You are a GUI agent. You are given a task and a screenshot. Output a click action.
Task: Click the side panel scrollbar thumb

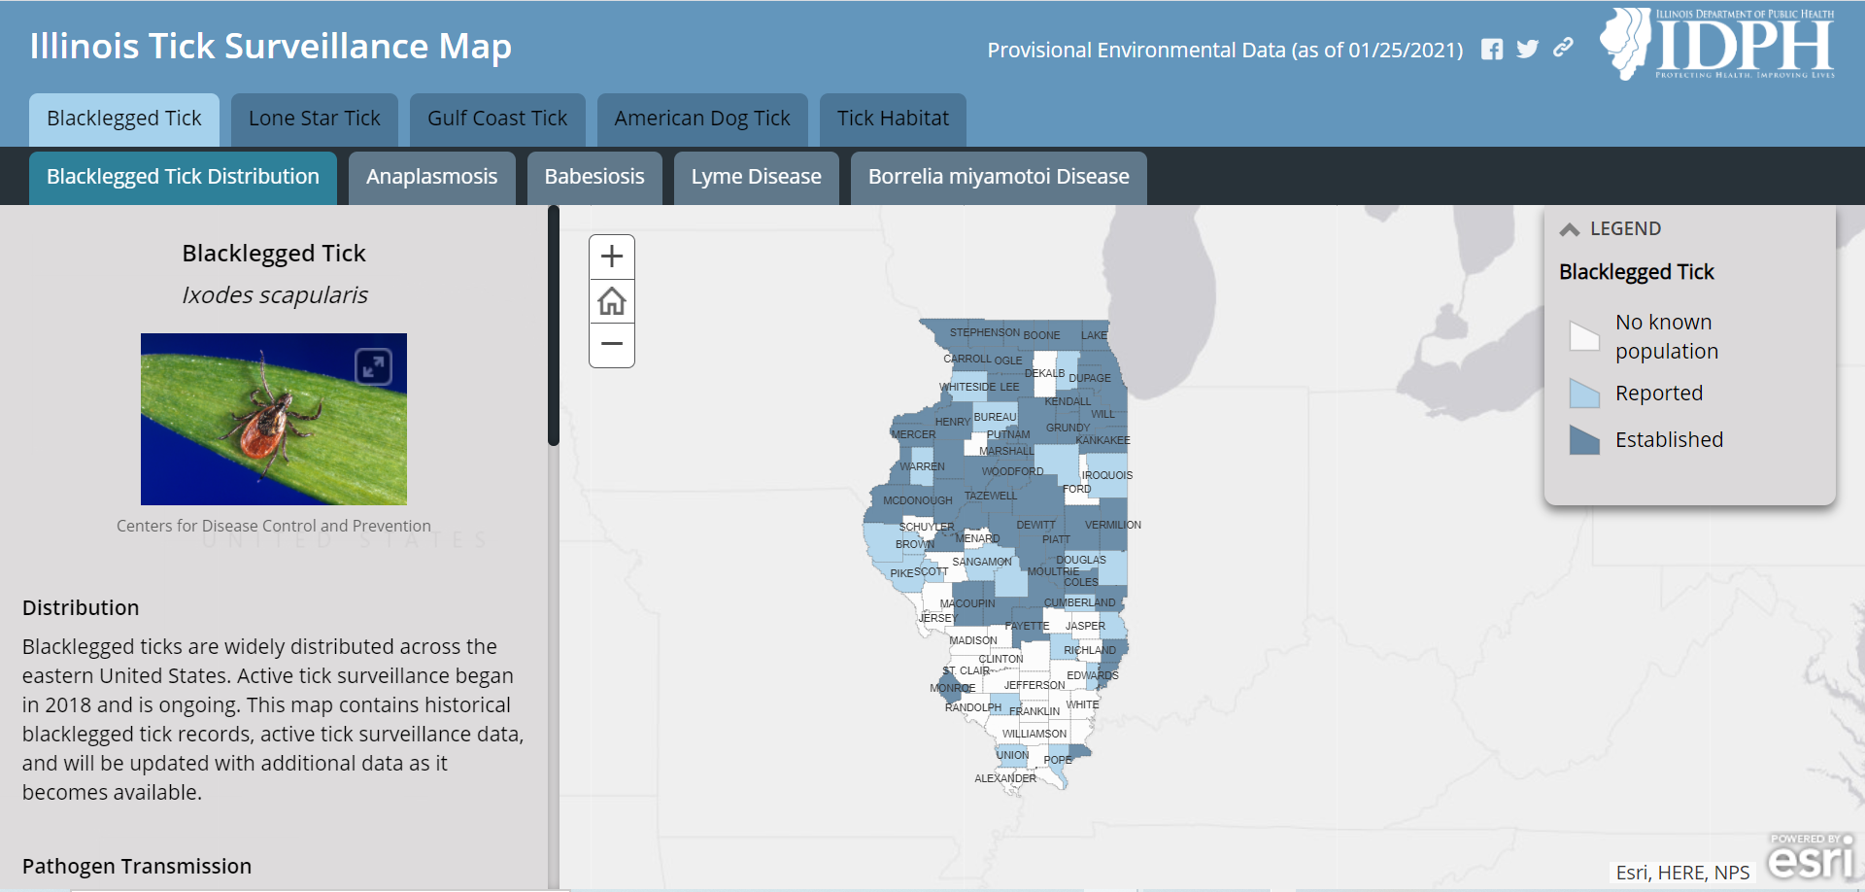click(554, 326)
